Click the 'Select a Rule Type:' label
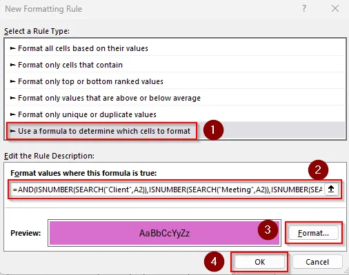 (x=37, y=31)
